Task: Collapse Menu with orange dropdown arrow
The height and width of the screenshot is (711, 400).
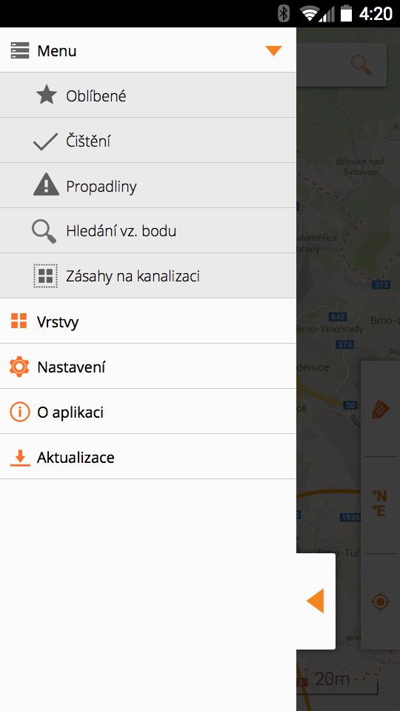Action: [273, 50]
